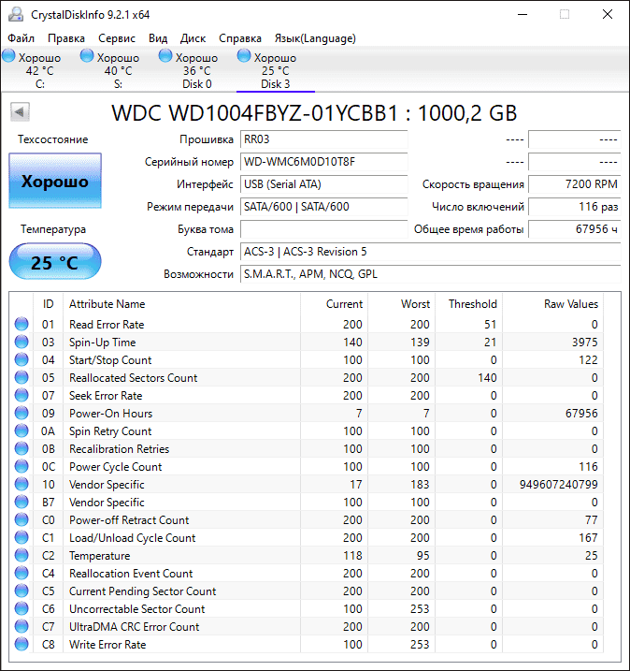Switch to Disk 0 status icon
630x671 pixels.
165,57
